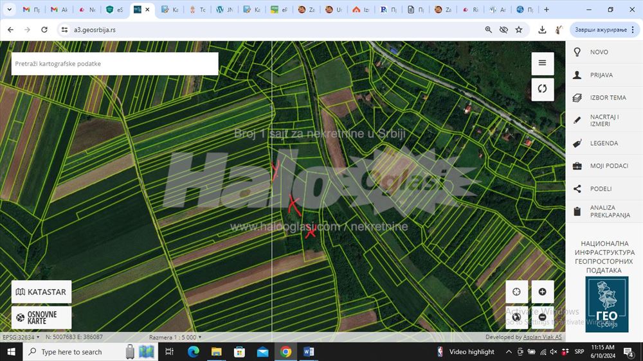643x361 pixels.
Task: Zoom out with the minus button
Action: coord(542,317)
